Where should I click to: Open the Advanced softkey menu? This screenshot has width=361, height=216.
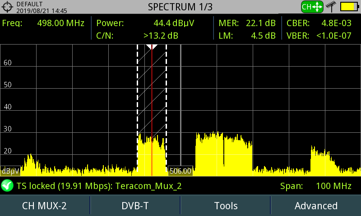pos(316,206)
